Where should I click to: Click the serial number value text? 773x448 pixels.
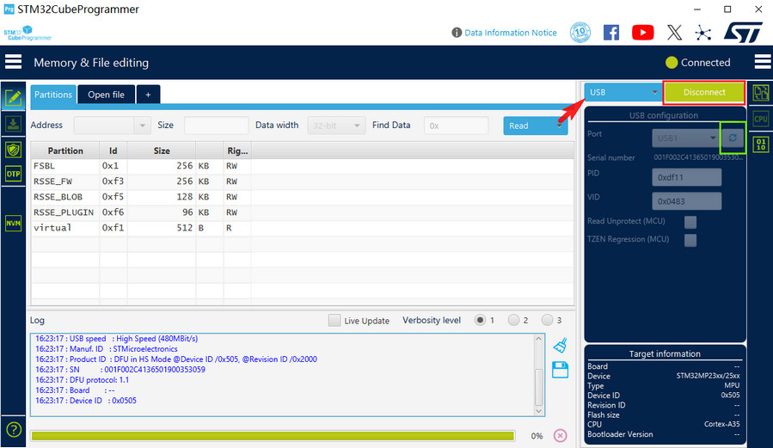698,157
